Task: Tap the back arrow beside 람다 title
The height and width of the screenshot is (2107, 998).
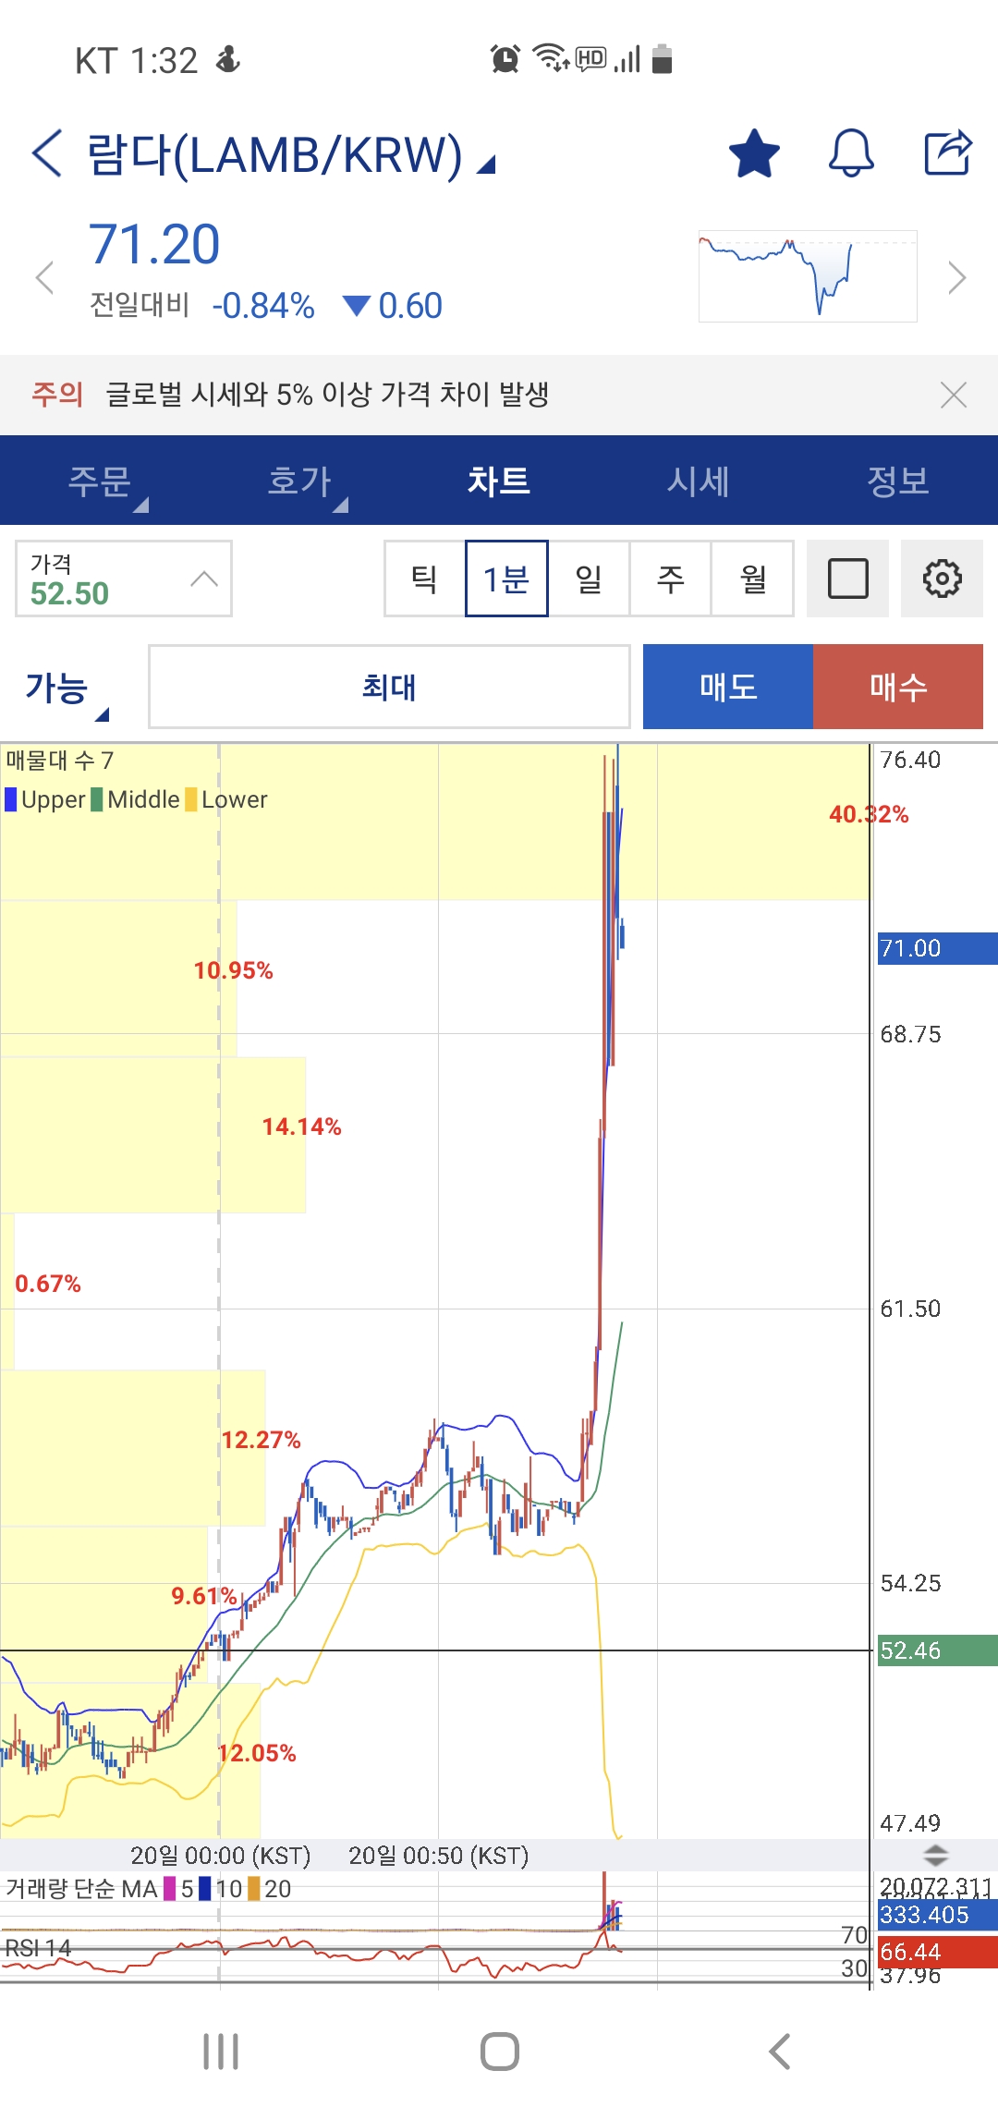Action: coord(48,153)
